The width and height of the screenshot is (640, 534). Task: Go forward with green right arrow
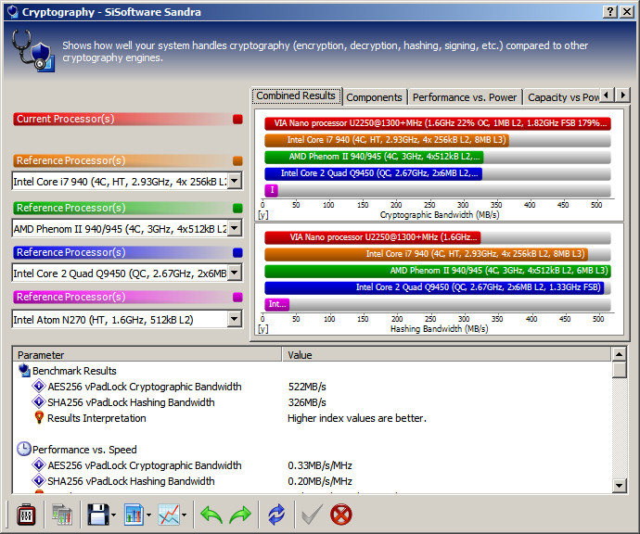click(x=240, y=514)
